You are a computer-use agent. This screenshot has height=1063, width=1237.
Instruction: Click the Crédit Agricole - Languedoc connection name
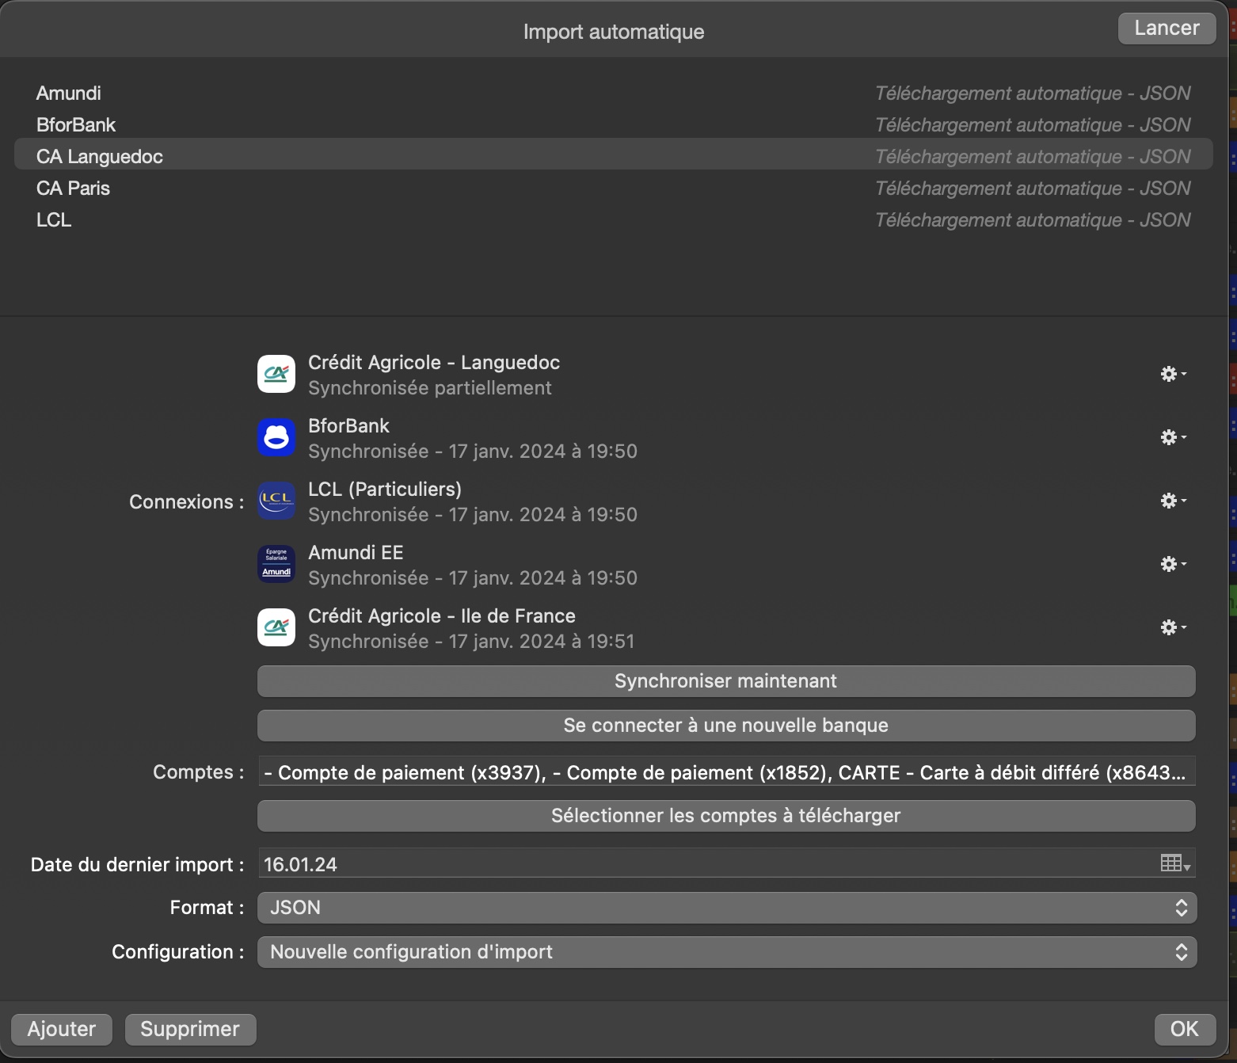434,363
